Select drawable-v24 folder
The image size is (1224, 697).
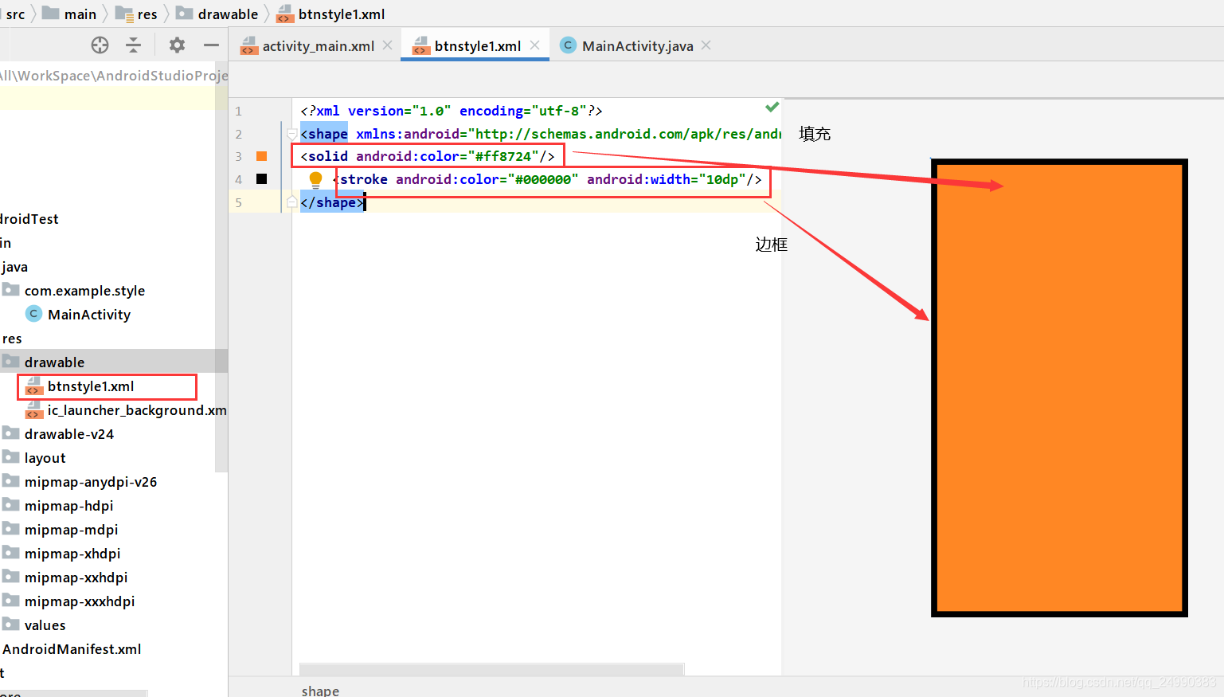(69, 434)
